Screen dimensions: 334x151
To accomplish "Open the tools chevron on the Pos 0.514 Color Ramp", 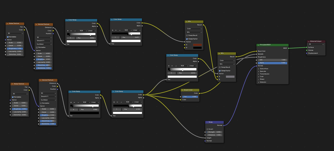I will 176,66.
